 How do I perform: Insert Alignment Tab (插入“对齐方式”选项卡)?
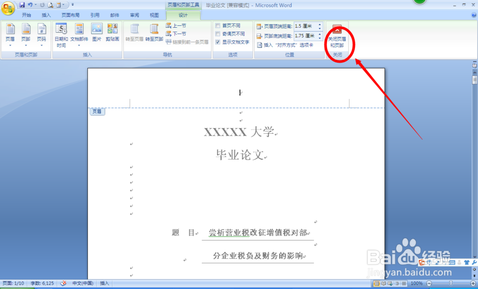[285, 45]
